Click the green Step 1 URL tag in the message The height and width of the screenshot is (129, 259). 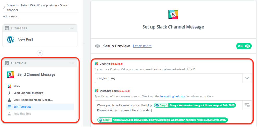(x=163, y=120)
